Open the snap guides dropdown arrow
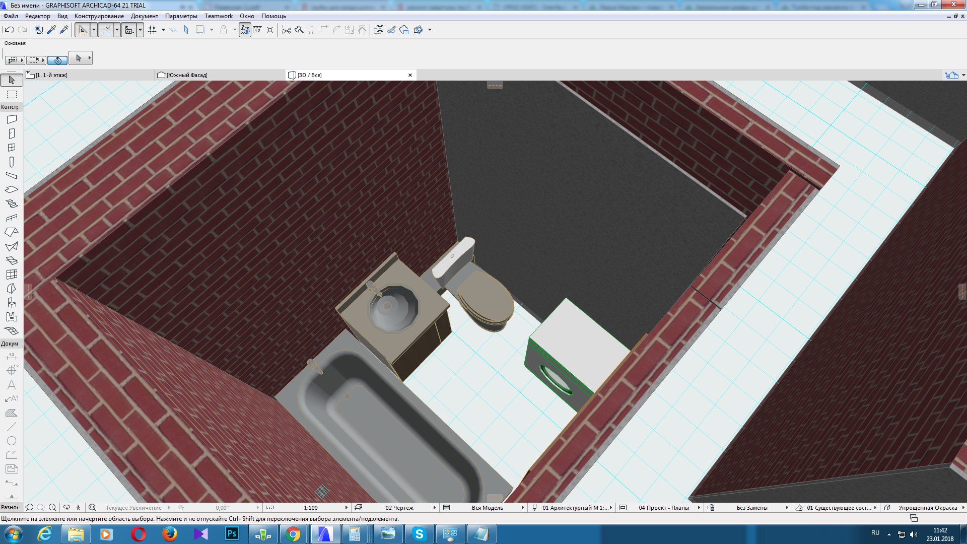 coord(117,30)
